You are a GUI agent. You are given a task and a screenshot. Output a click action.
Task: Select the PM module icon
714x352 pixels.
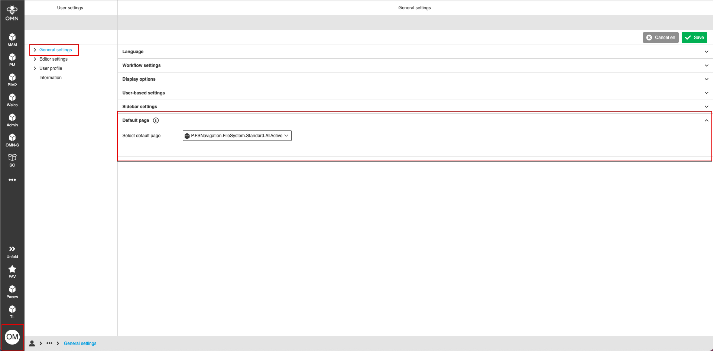12,59
